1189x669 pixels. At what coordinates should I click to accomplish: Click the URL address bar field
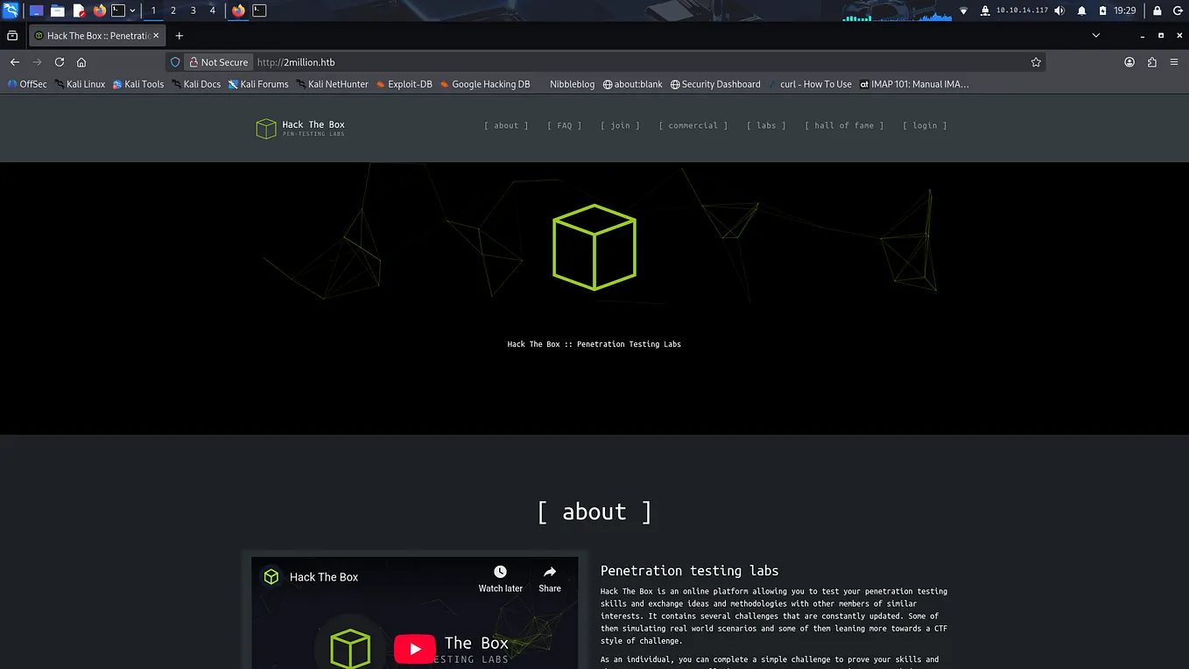coord(639,62)
